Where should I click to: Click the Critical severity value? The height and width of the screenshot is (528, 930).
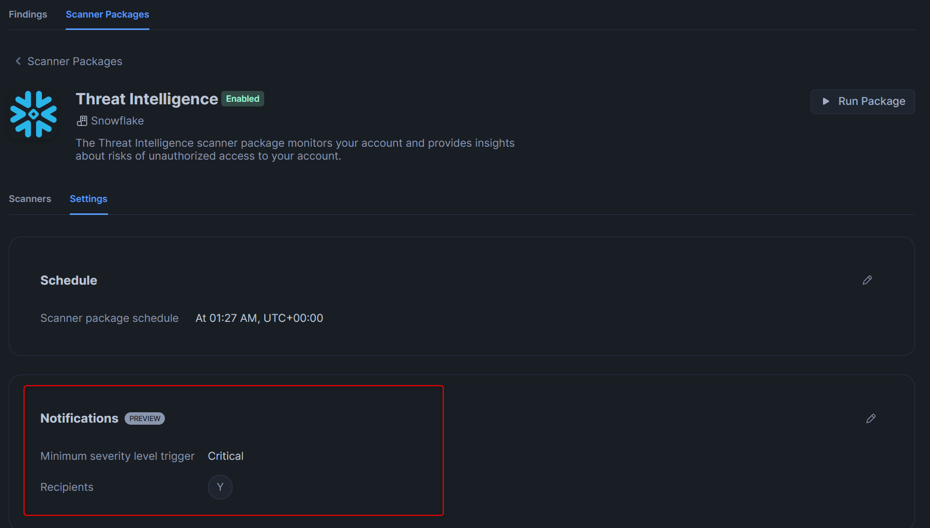[x=225, y=456]
